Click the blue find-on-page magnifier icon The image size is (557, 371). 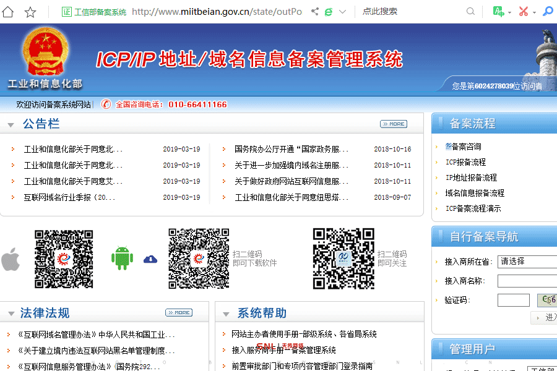[x=550, y=11]
